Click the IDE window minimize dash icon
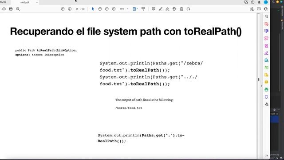This screenshot has width=284, height=160. (279, 110)
